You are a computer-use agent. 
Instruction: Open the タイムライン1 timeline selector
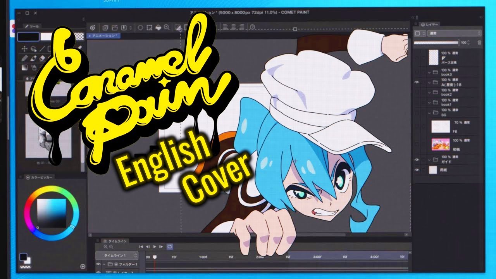pos(117,256)
